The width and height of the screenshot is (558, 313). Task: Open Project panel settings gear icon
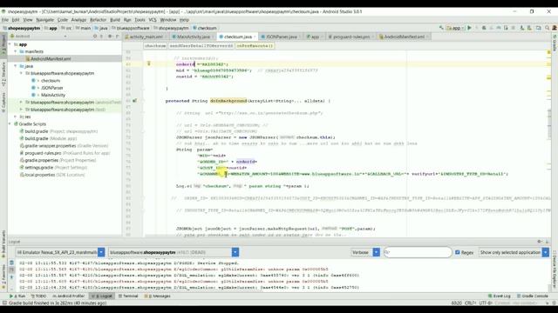point(110,37)
